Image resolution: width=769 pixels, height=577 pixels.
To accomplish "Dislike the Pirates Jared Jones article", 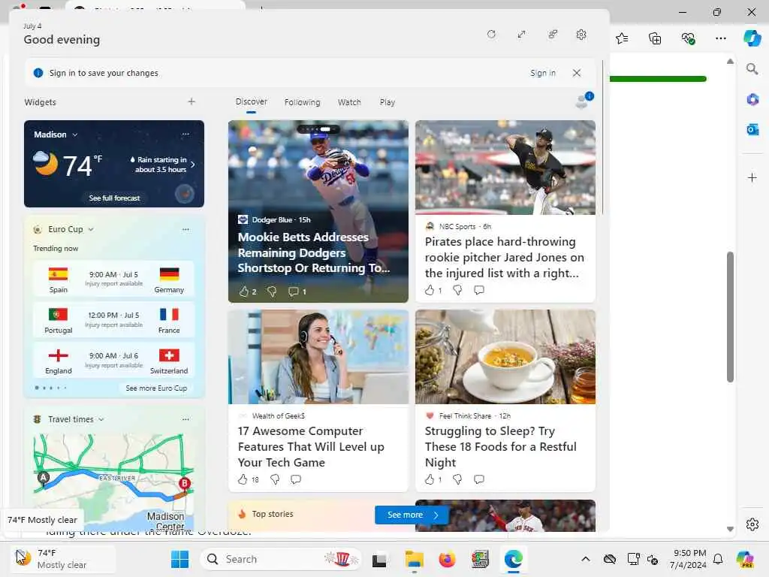I will pyautogui.click(x=457, y=291).
